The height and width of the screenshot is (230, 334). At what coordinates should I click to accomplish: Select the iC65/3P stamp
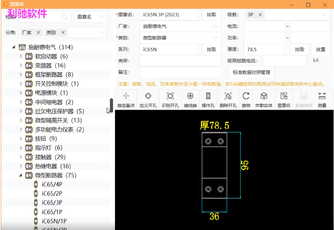click(x=52, y=203)
